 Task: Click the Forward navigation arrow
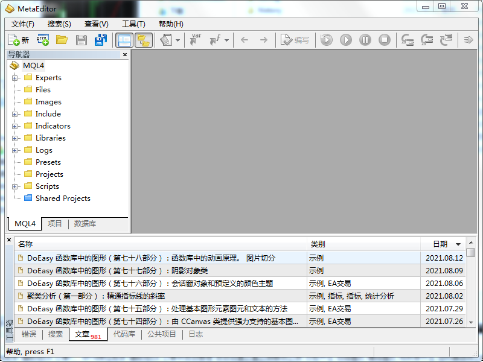tap(264, 40)
